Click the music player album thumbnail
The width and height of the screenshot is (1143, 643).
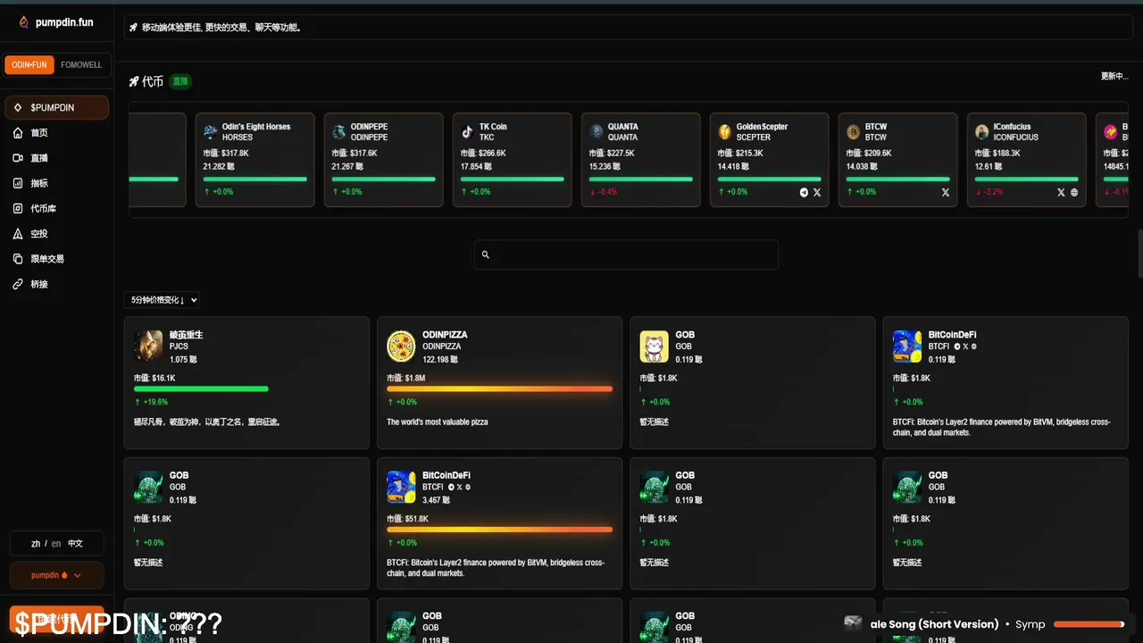click(x=854, y=623)
